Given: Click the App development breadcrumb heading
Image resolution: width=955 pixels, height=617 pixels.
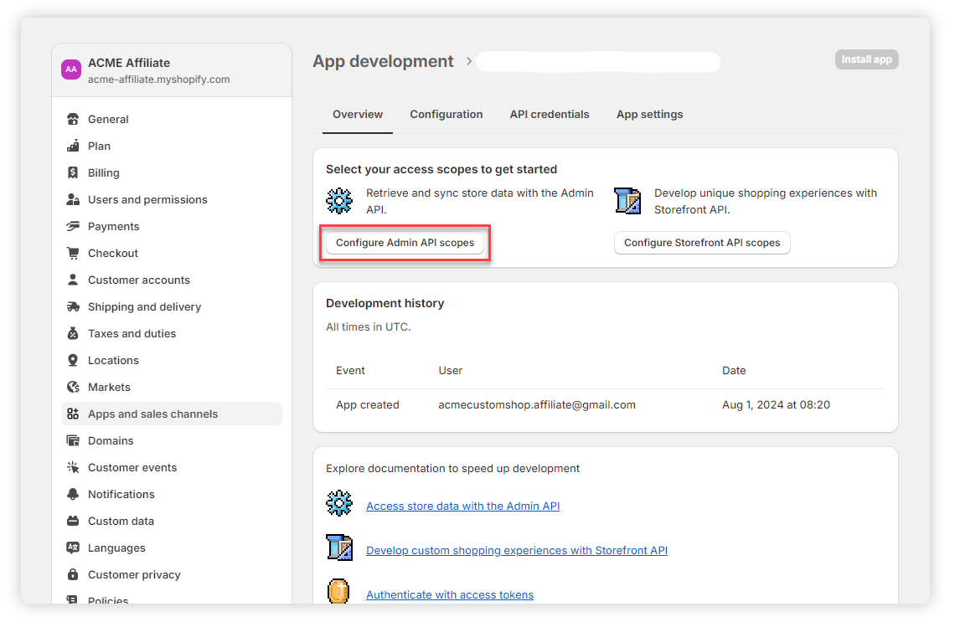Looking at the screenshot, I should 383,61.
